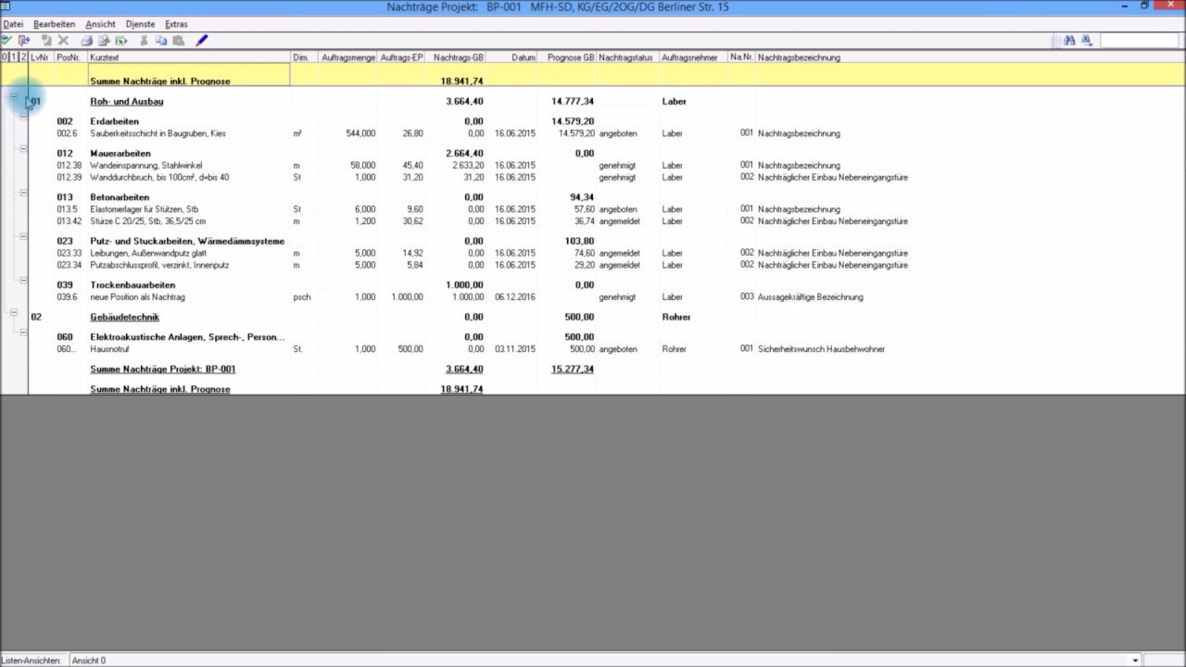This screenshot has height=667, width=1186.
Task: Click the green checkmark confirm icon
Action: tap(6, 40)
